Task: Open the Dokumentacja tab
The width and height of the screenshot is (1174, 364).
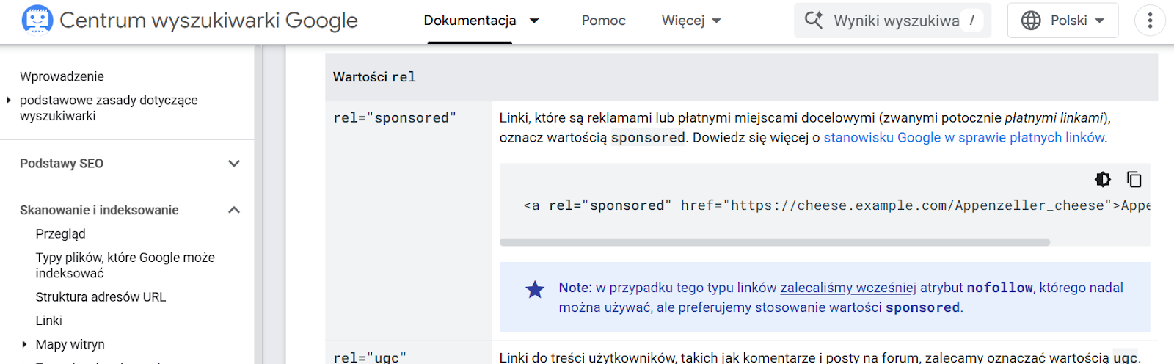Action: (x=470, y=21)
